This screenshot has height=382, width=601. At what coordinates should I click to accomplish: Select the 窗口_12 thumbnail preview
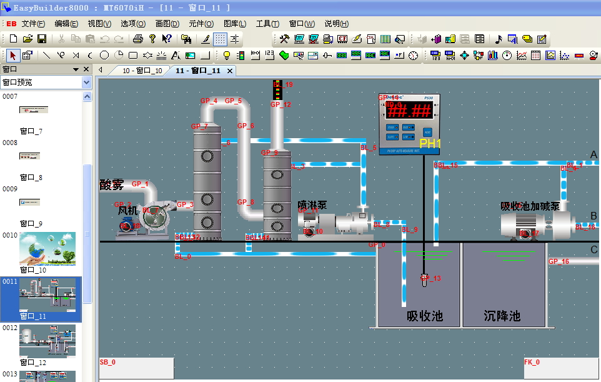tap(47, 340)
